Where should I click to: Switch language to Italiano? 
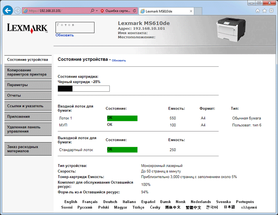click(x=129, y=202)
